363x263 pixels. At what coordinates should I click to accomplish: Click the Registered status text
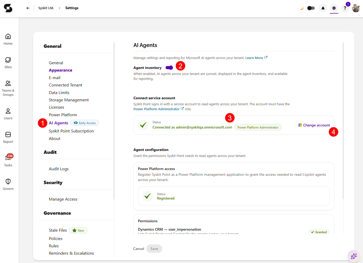pyautogui.click(x=166, y=198)
